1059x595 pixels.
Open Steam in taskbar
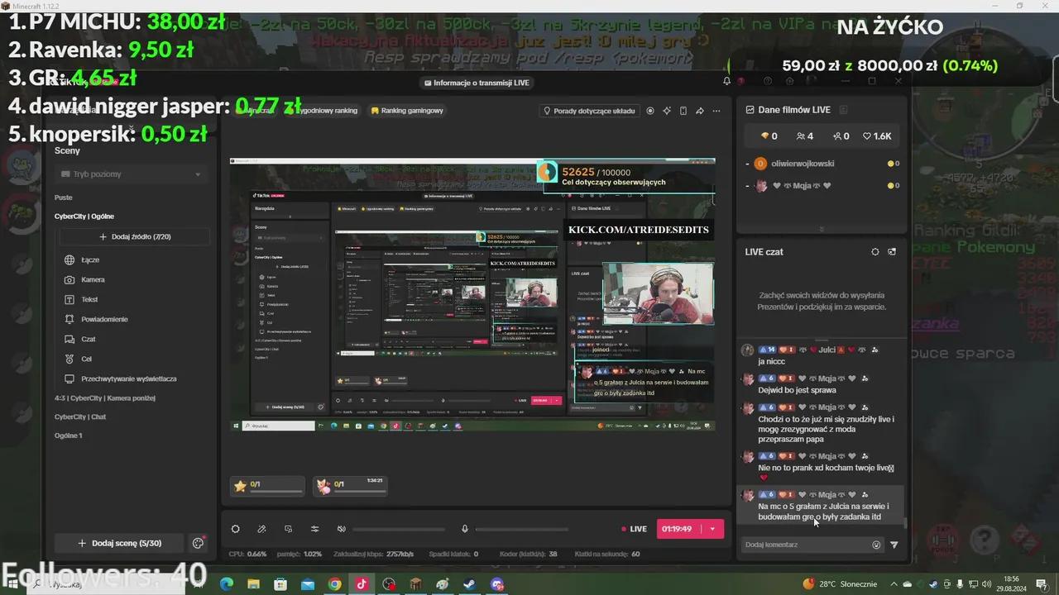[x=469, y=584]
